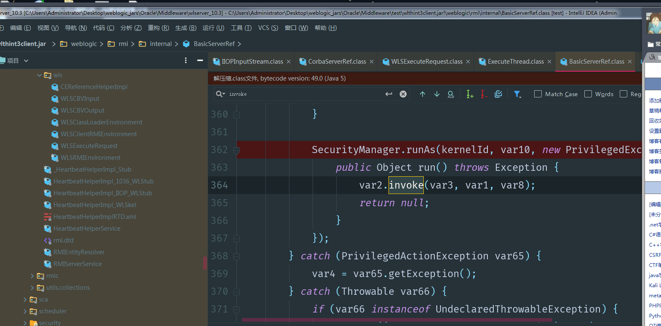Screen dimensions: 661x326
Task: Close the CorbaServerRef.class tab
Action: coord(372,62)
